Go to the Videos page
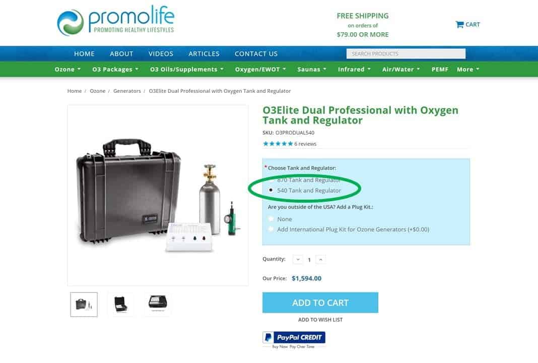 [x=161, y=53]
